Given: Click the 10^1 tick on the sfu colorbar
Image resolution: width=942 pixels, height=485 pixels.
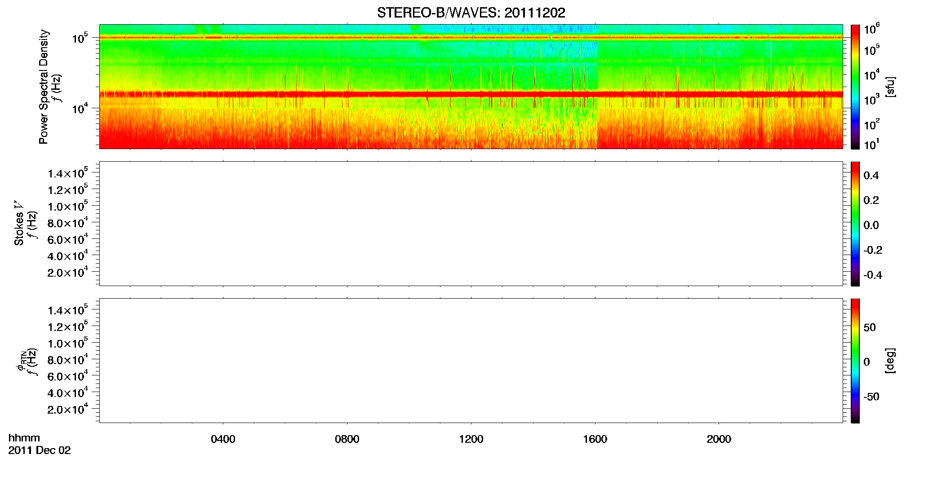Looking at the screenshot, I should pos(871,145).
